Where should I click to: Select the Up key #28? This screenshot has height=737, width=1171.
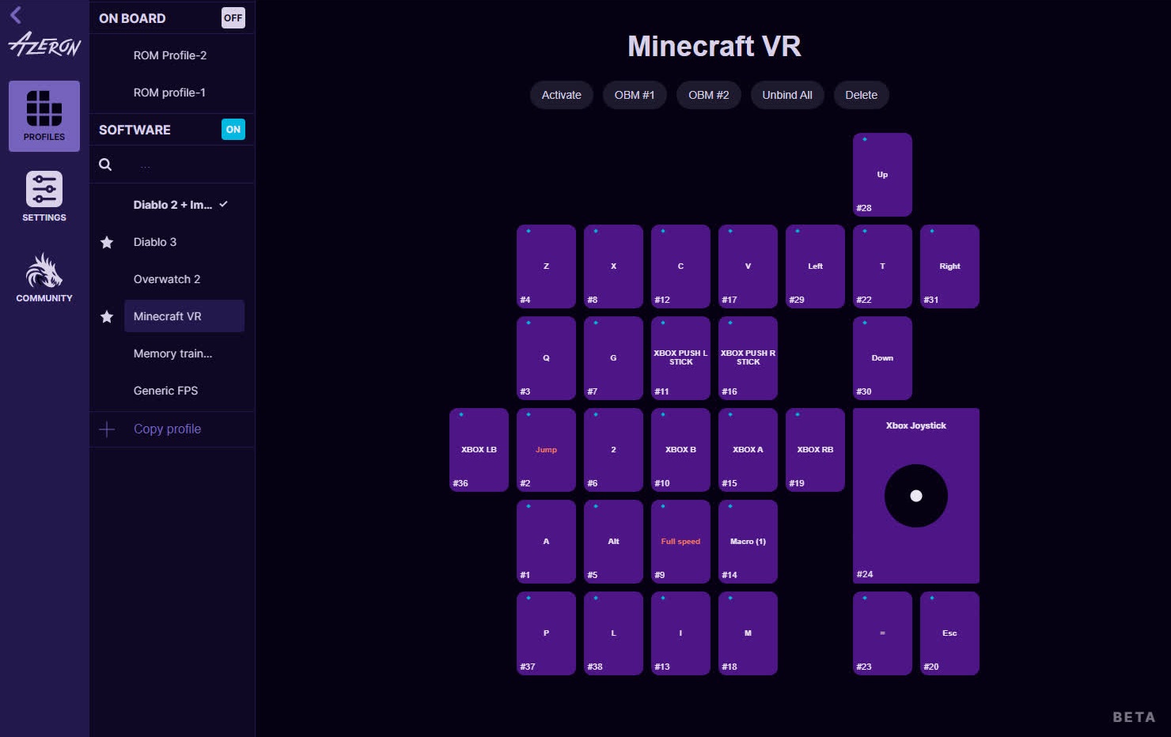[x=883, y=175]
